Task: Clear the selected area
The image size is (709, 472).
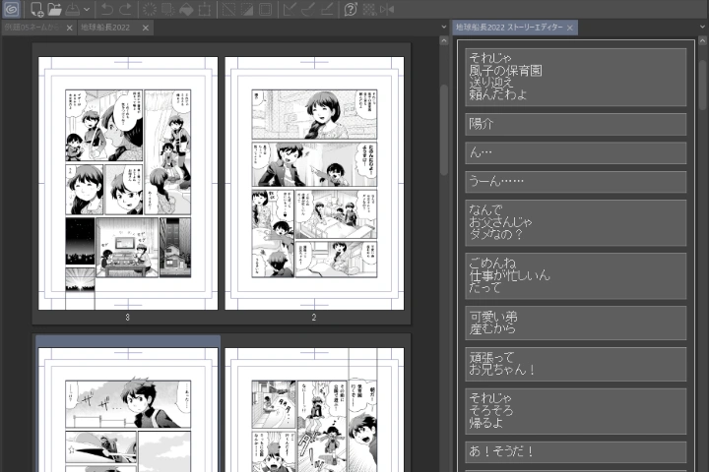Action: point(150,9)
